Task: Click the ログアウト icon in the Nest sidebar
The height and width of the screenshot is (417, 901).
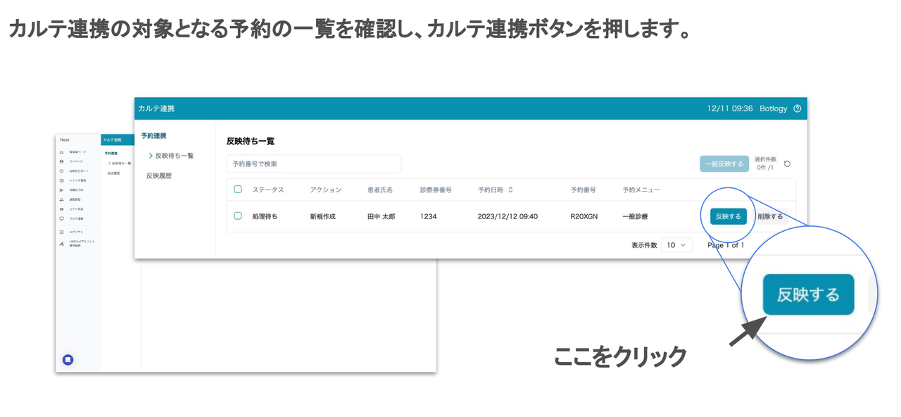Action: (x=61, y=232)
